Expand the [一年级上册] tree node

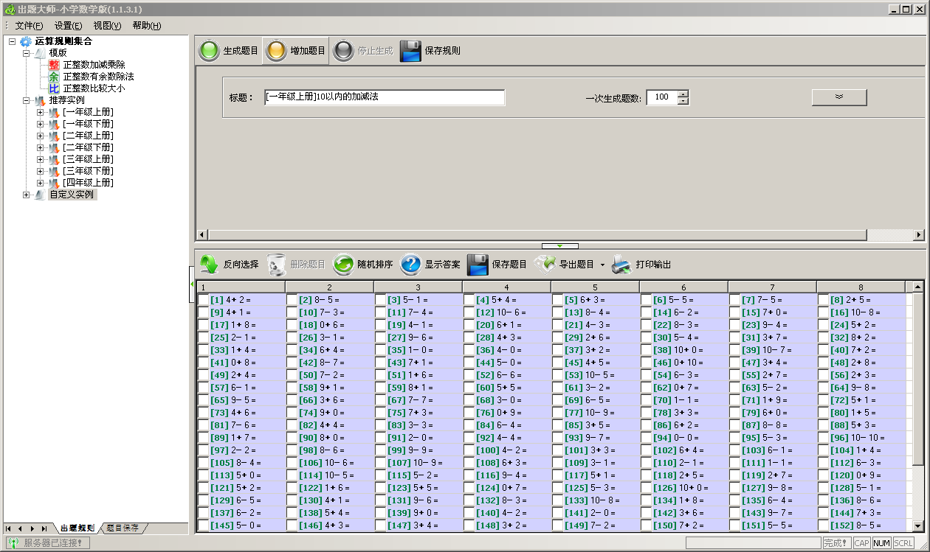coord(40,112)
